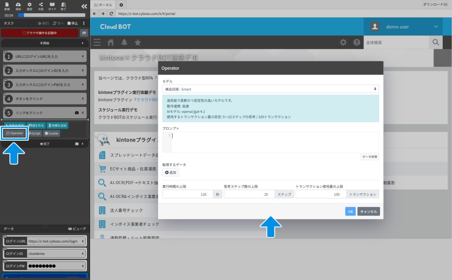Screen dimensions: 452x280
Task: Click the Operator button in the task panel
Action: 15,133
